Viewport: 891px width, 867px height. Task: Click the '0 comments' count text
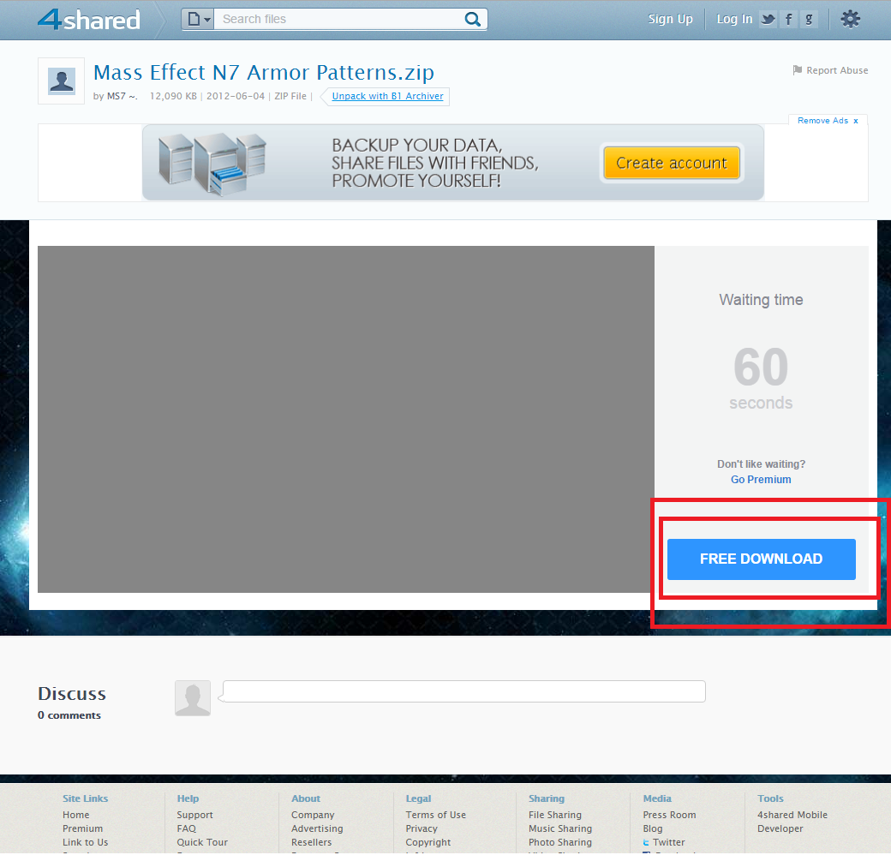click(69, 715)
